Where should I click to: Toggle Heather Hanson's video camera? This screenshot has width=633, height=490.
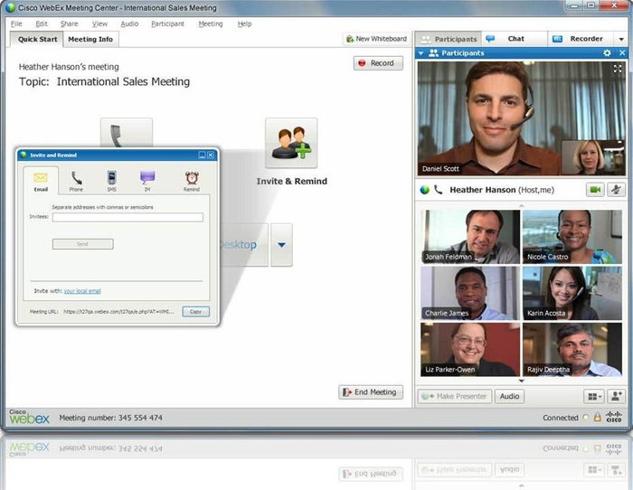pos(595,190)
